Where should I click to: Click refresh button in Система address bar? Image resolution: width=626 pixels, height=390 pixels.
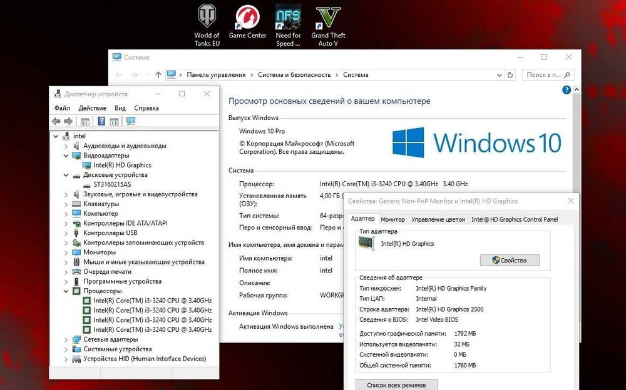tap(510, 74)
